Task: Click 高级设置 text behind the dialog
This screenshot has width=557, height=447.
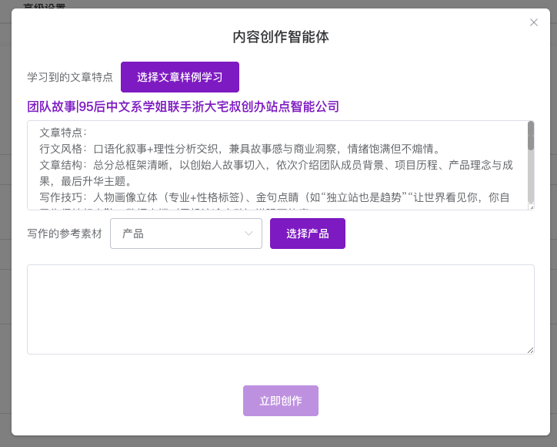Action: tap(44, 5)
